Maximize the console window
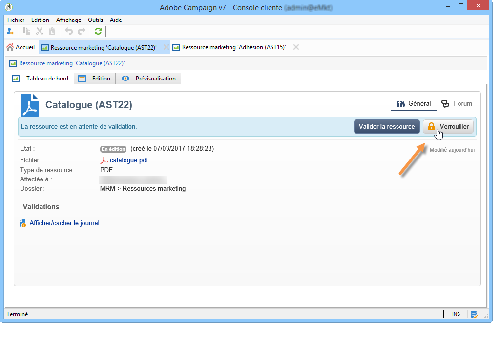 point(461,6)
